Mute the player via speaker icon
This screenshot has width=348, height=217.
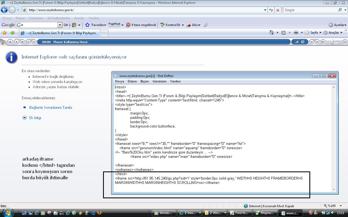323,42
